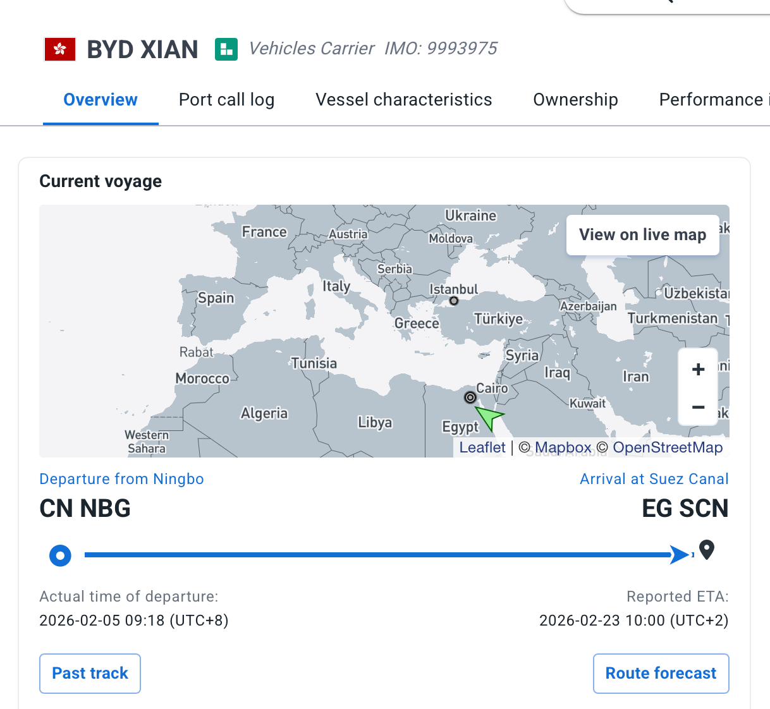Open the OpenStreetMap attribution link
770x709 pixels.
(x=668, y=447)
